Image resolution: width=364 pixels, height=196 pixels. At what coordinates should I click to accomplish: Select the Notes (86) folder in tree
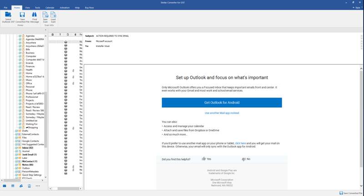pyautogui.click(x=28, y=164)
